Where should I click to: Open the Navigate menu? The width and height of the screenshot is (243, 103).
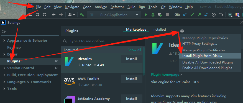[72, 7]
